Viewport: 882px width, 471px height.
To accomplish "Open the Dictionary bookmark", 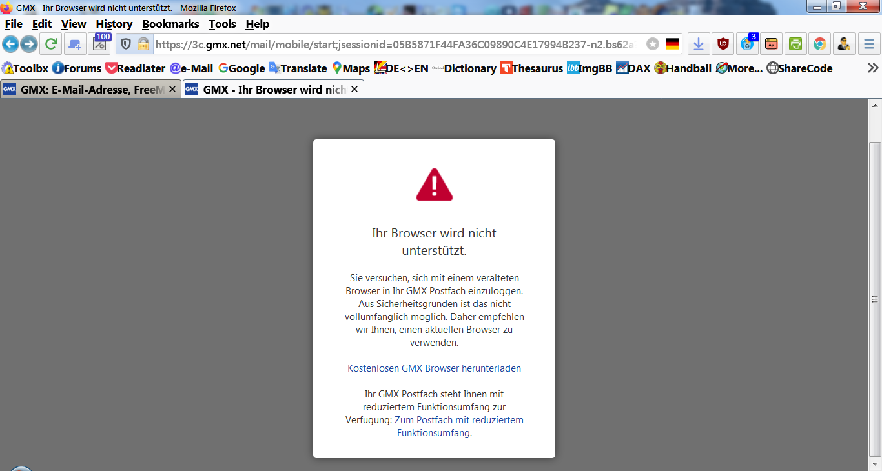I will tap(464, 68).
